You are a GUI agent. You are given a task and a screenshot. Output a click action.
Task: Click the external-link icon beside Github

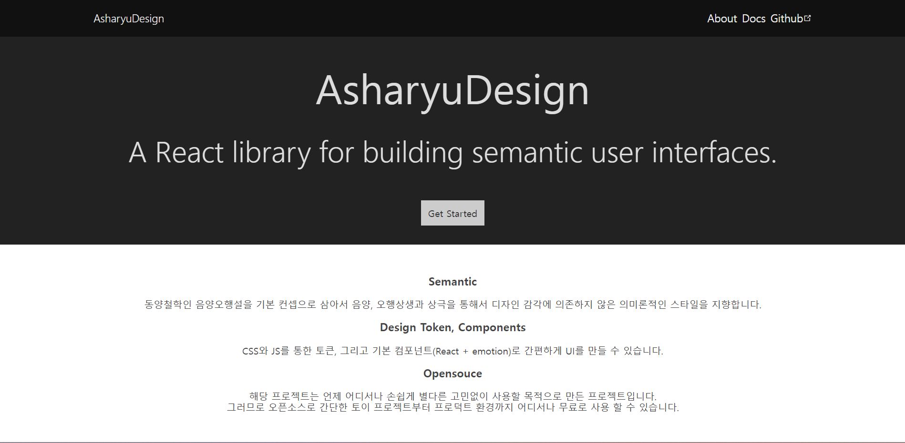[808, 18]
